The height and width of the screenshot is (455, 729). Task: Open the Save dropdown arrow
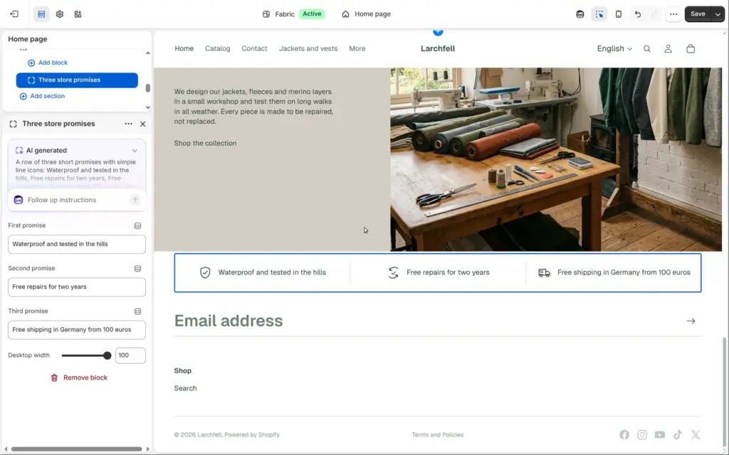[718, 14]
